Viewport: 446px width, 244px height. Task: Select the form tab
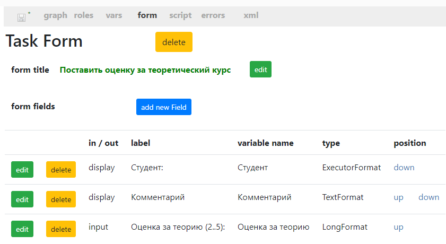147,15
